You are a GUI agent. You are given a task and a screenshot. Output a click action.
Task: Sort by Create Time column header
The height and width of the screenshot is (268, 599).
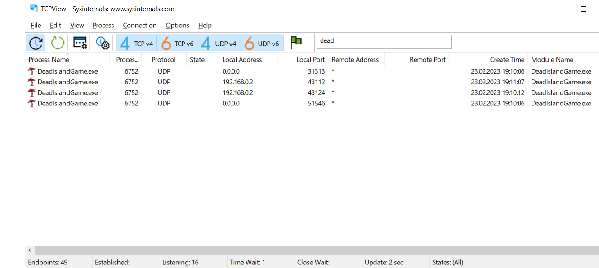coord(488,59)
